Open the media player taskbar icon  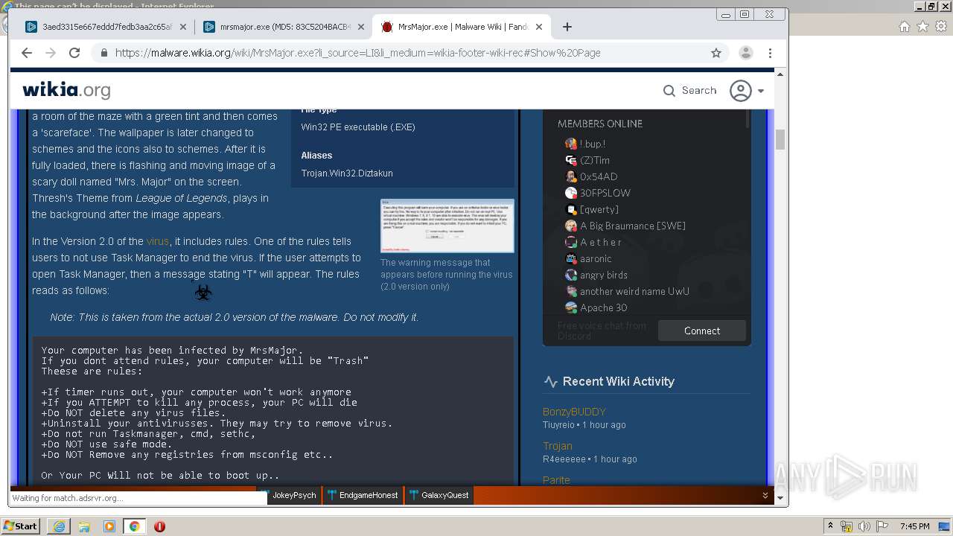[x=109, y=526]
